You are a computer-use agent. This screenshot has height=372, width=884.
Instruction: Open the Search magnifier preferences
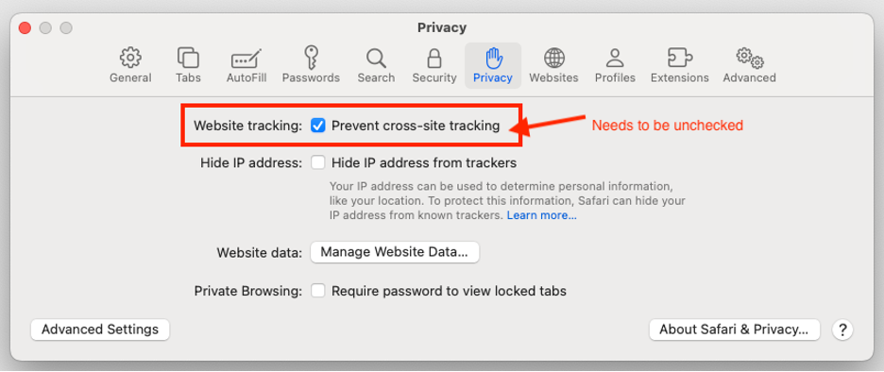(376, 58)
